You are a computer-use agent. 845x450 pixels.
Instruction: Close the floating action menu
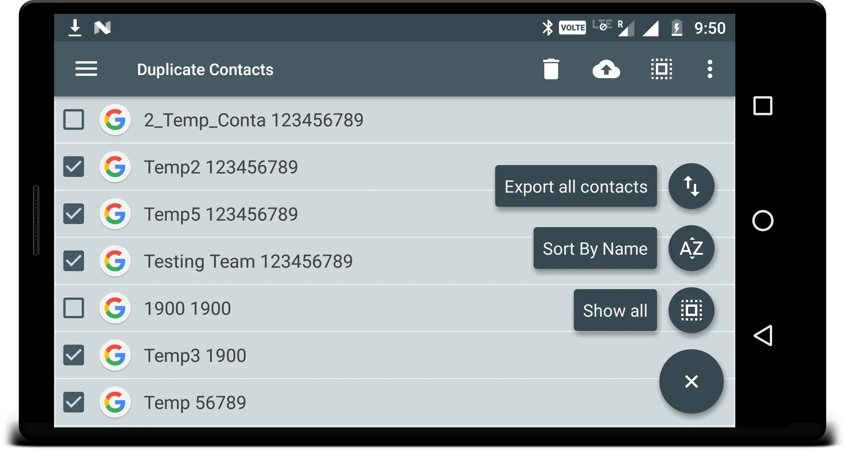click(x=691, y=381)
